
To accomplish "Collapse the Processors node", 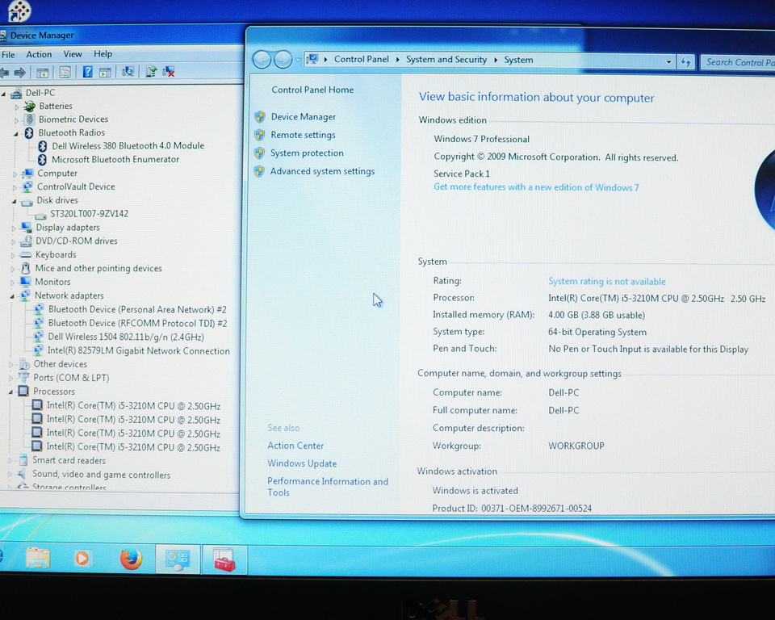I will click(x=10, y=392).
